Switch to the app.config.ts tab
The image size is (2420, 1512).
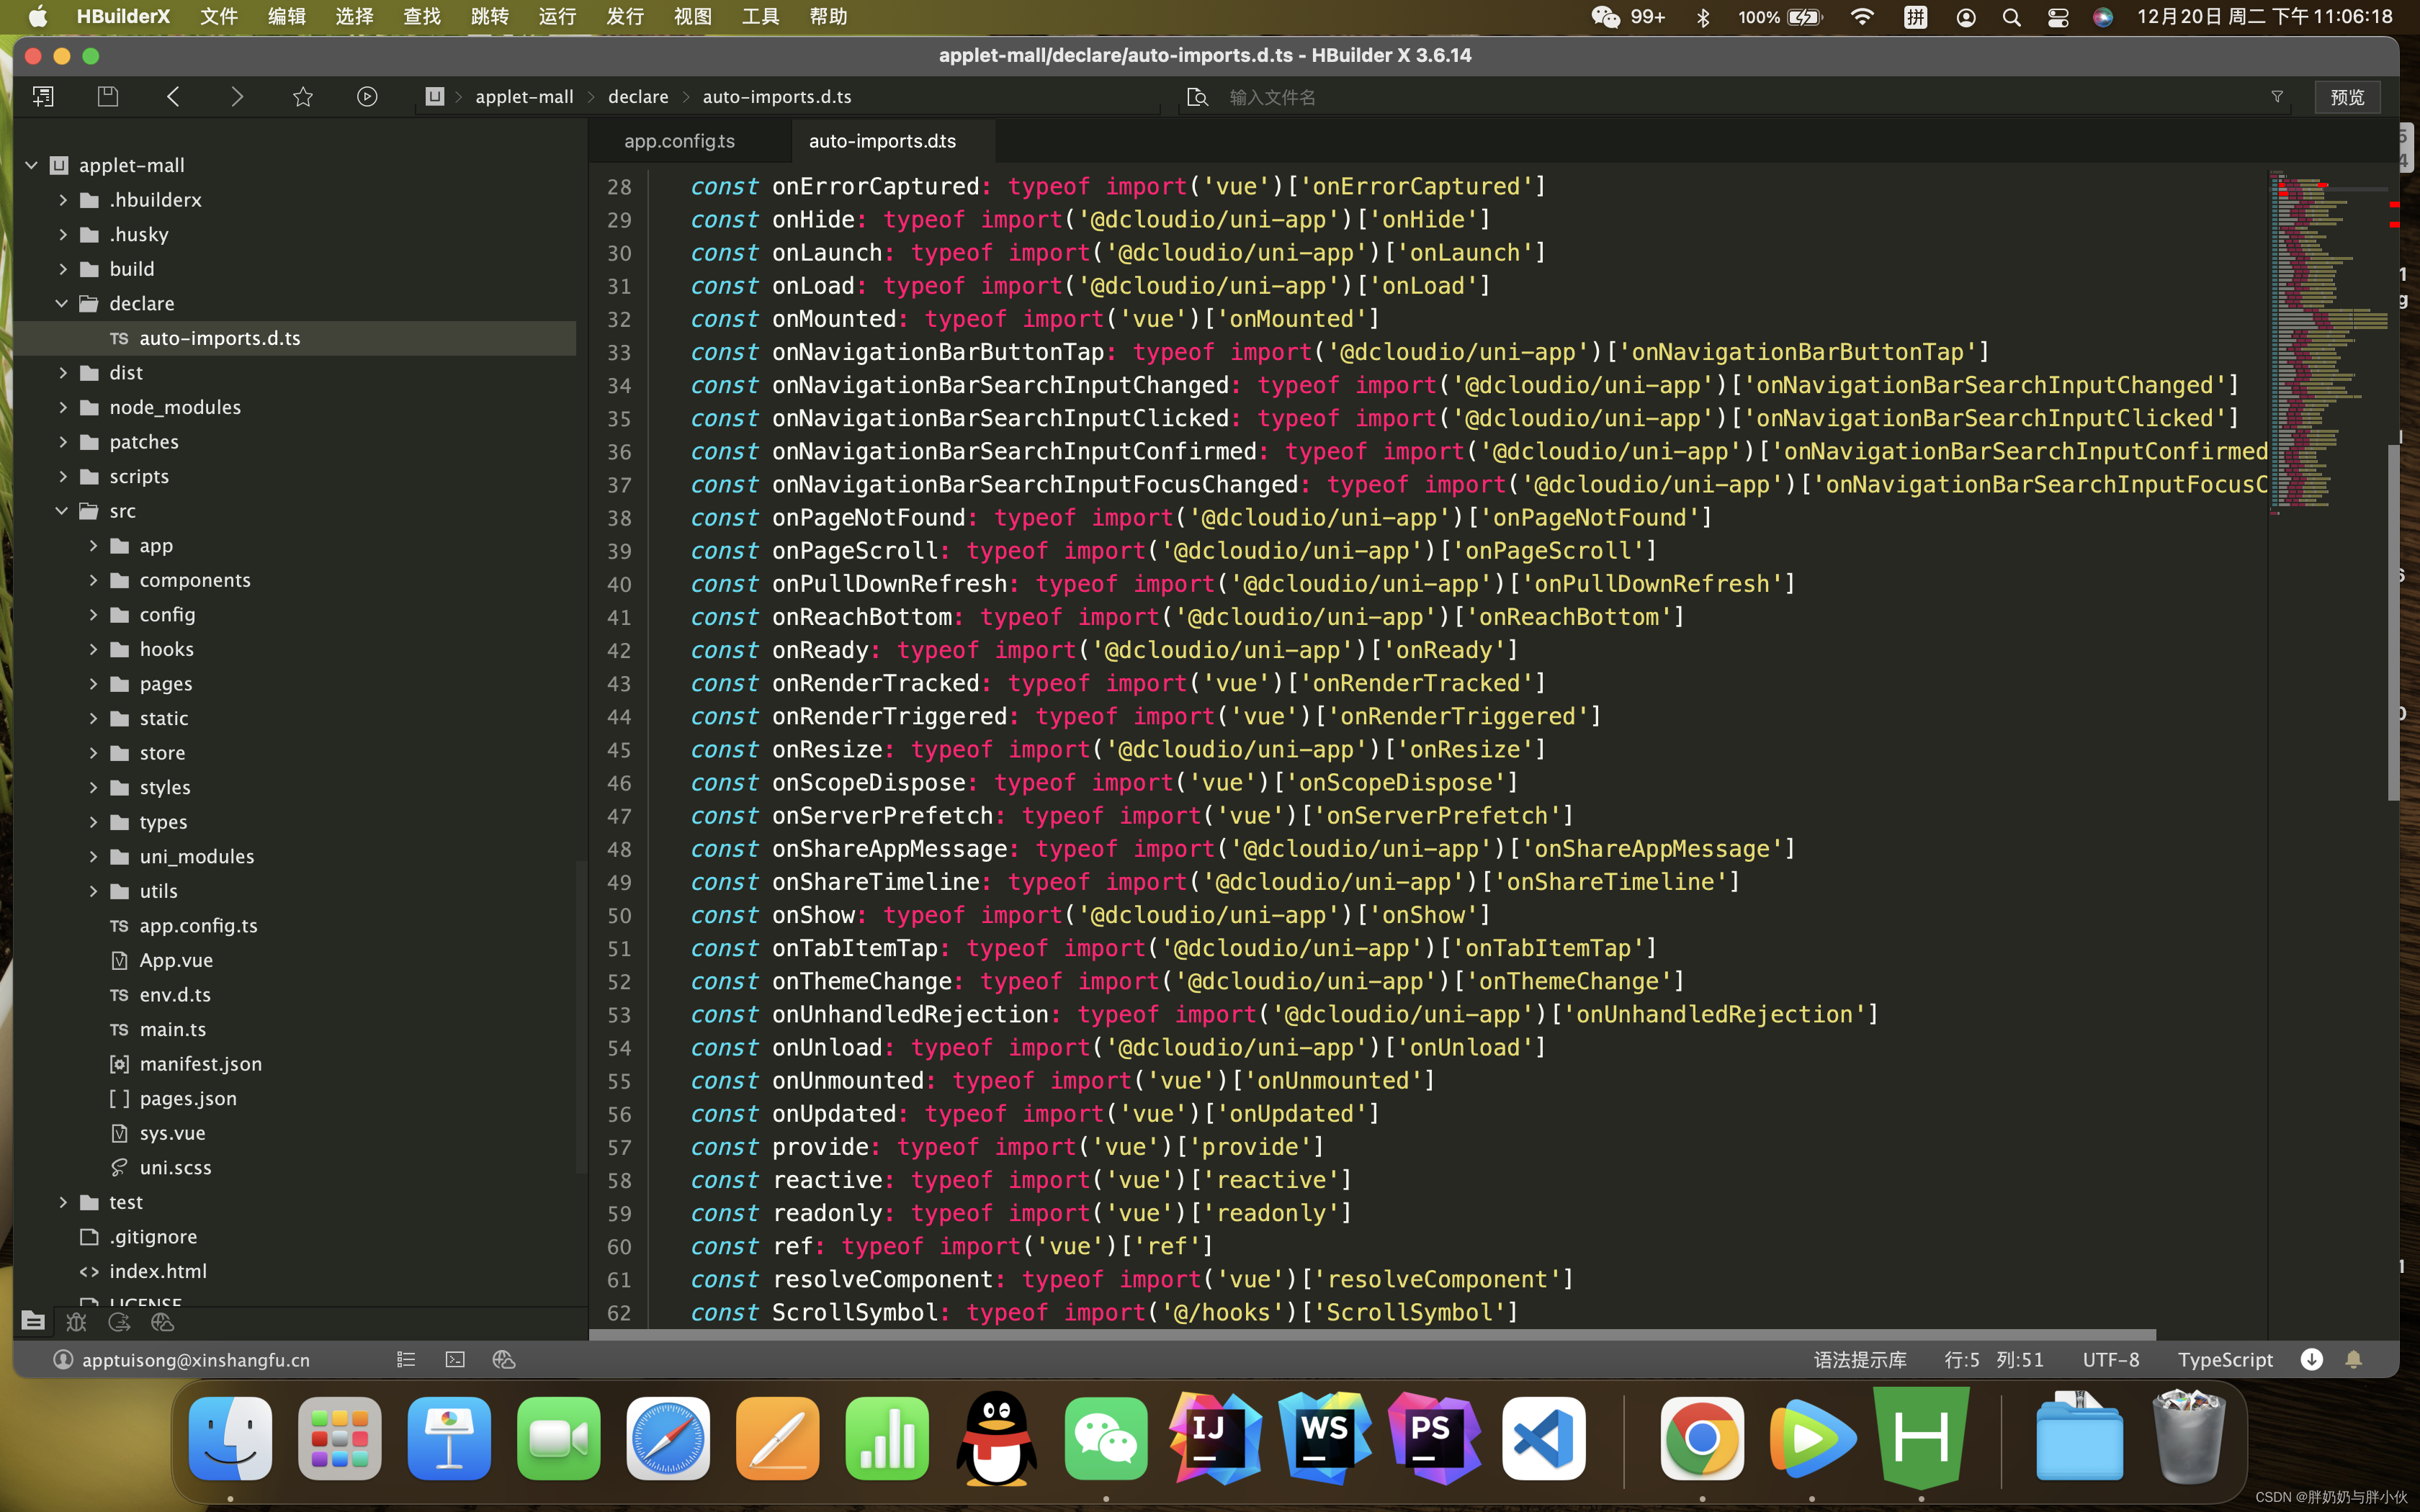point(679,141)
